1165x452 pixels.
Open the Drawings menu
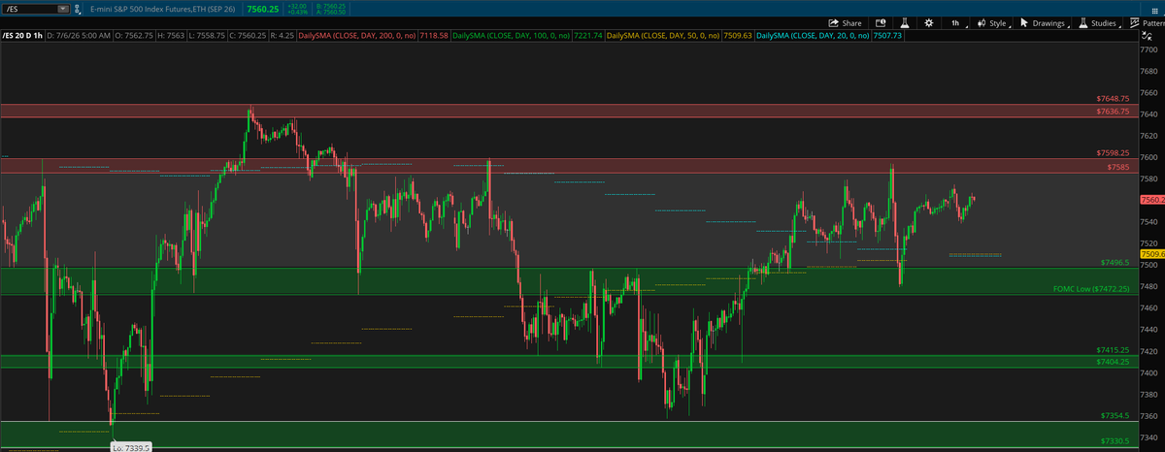coord(1045,22)
